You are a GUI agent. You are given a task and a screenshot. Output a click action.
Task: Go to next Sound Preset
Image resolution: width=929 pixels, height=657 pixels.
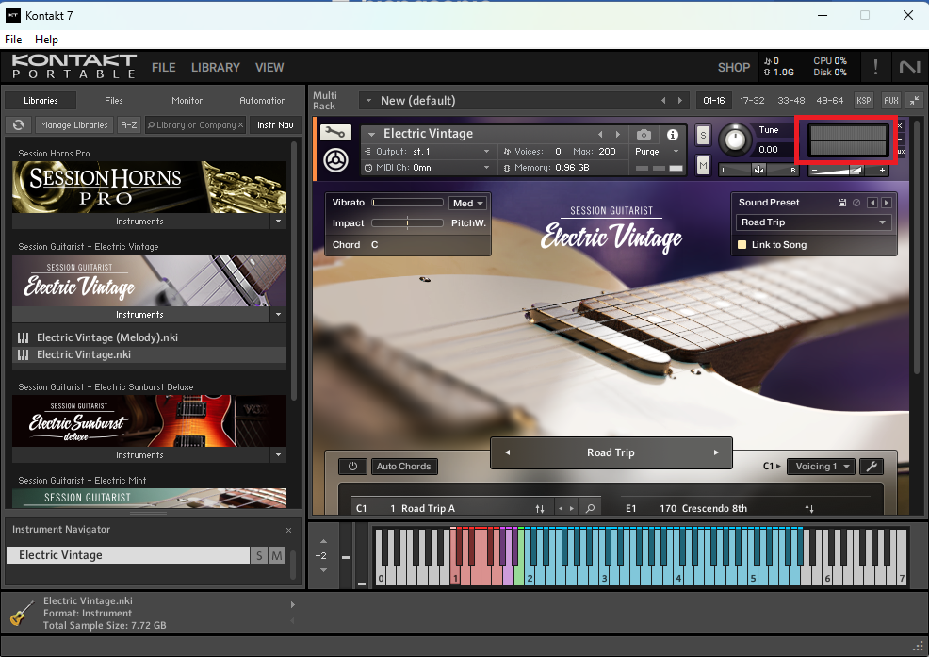[x=887, y=203]
